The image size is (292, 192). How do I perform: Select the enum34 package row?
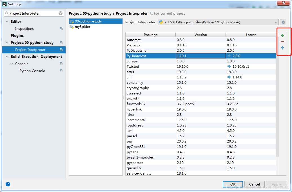[200, 99]
